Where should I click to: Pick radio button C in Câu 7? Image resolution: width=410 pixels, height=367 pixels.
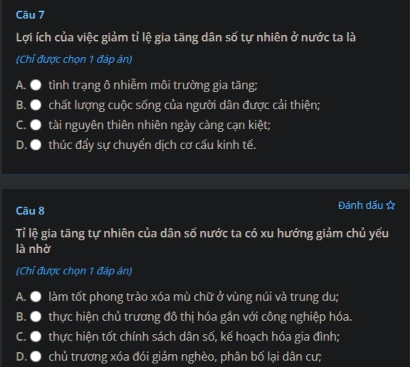(x=36, y=125)
